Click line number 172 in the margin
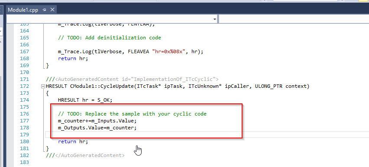 tap(24, 86)
